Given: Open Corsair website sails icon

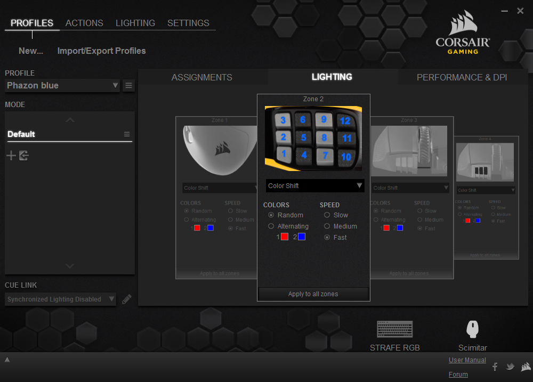Looking at the screenshot, I should coord(526,367).
